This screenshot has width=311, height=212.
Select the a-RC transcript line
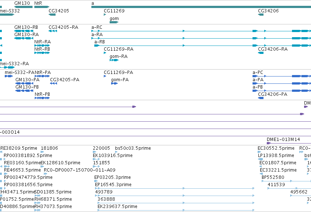click(x=201, y=31)
